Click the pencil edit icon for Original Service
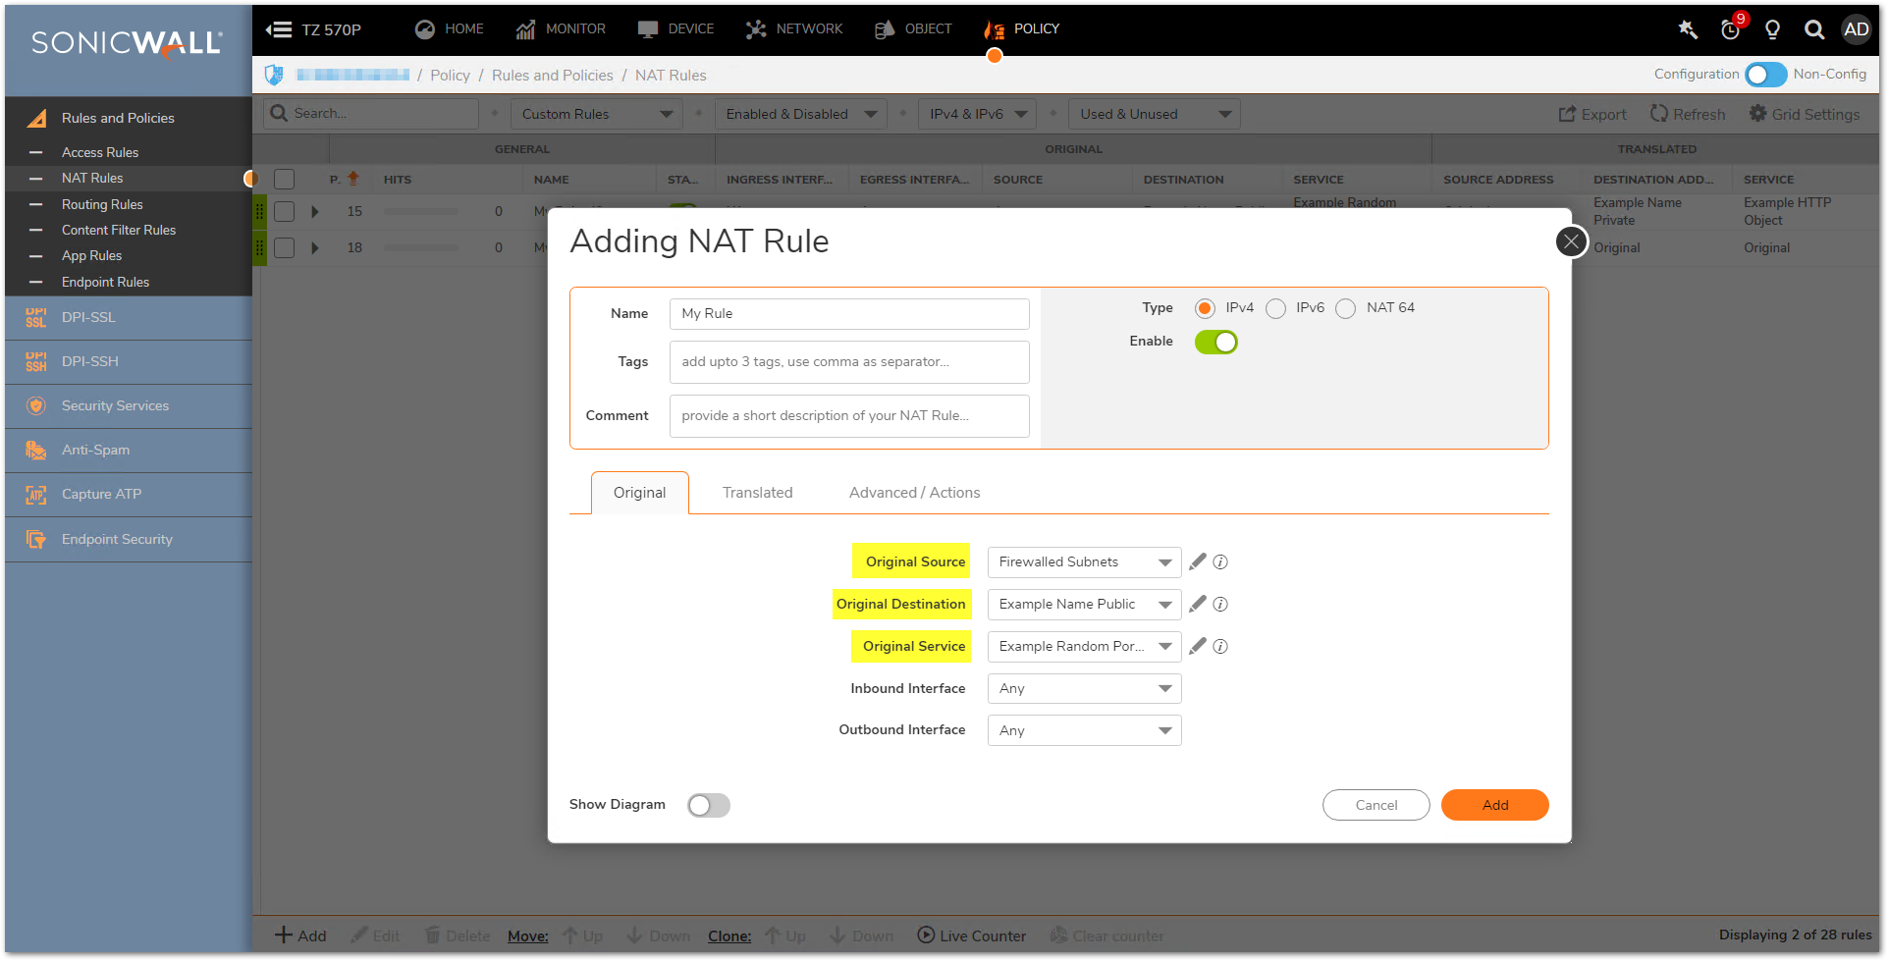 point(1197,646)
